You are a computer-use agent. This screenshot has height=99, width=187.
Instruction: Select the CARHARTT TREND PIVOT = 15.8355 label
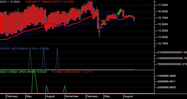click(x=49, y=2)
